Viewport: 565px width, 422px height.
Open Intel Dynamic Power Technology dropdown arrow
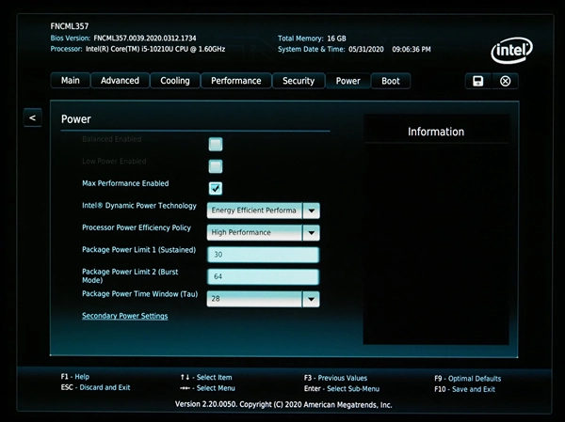(311, 211)
